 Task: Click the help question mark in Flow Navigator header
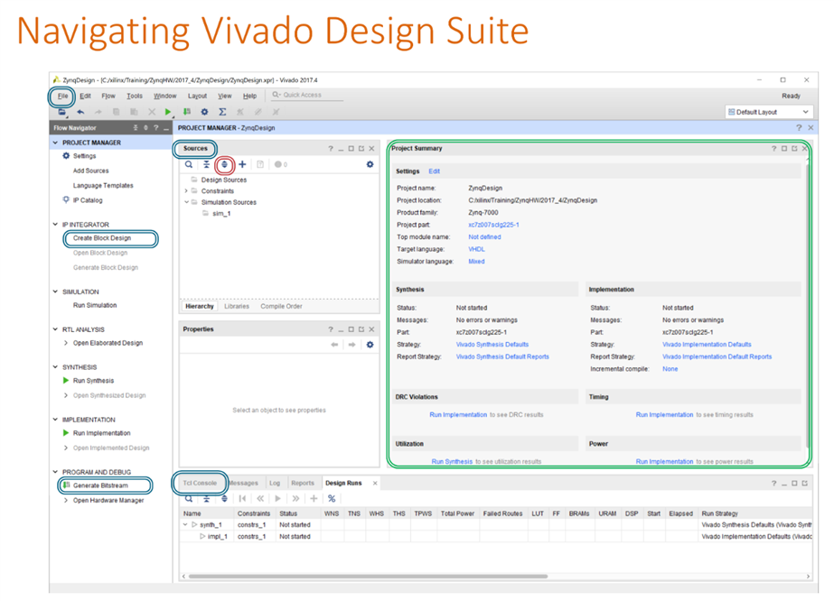click(155, 128)
